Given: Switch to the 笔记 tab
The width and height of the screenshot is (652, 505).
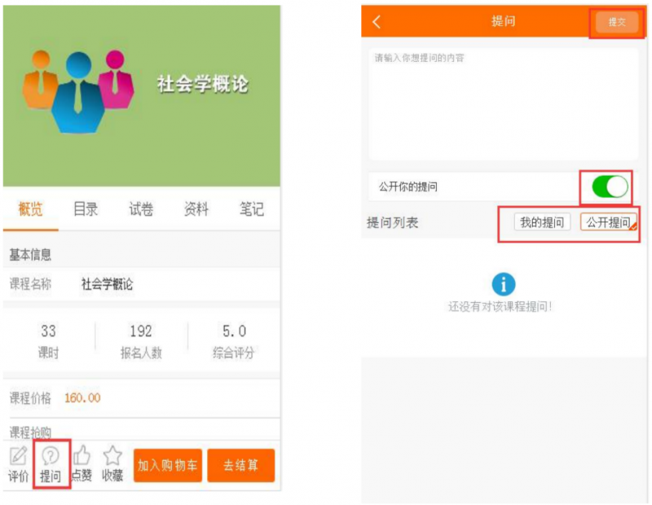Looking at the screenshot, I should pos(251,209).
